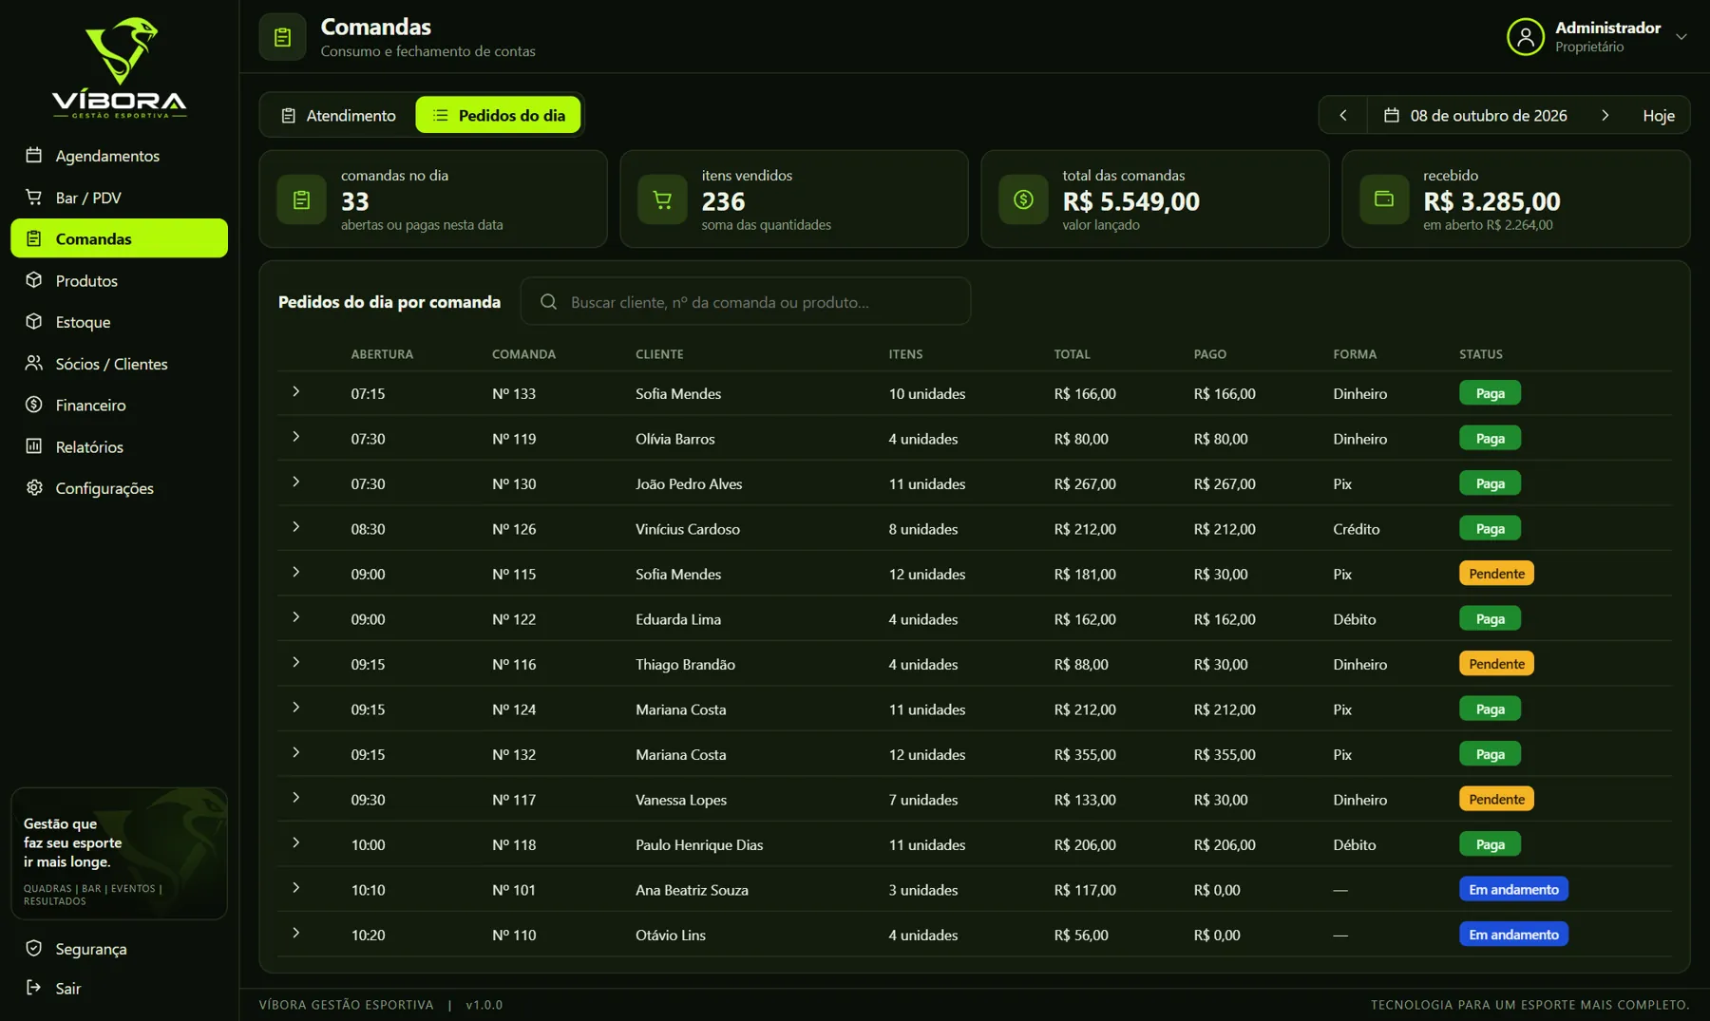Click the Estoque cube icon

pos(34,321)
